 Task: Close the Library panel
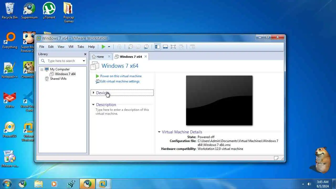pos(85,54)
